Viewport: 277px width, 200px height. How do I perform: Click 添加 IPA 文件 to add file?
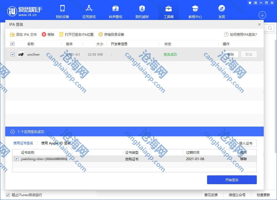coord(23,35)
